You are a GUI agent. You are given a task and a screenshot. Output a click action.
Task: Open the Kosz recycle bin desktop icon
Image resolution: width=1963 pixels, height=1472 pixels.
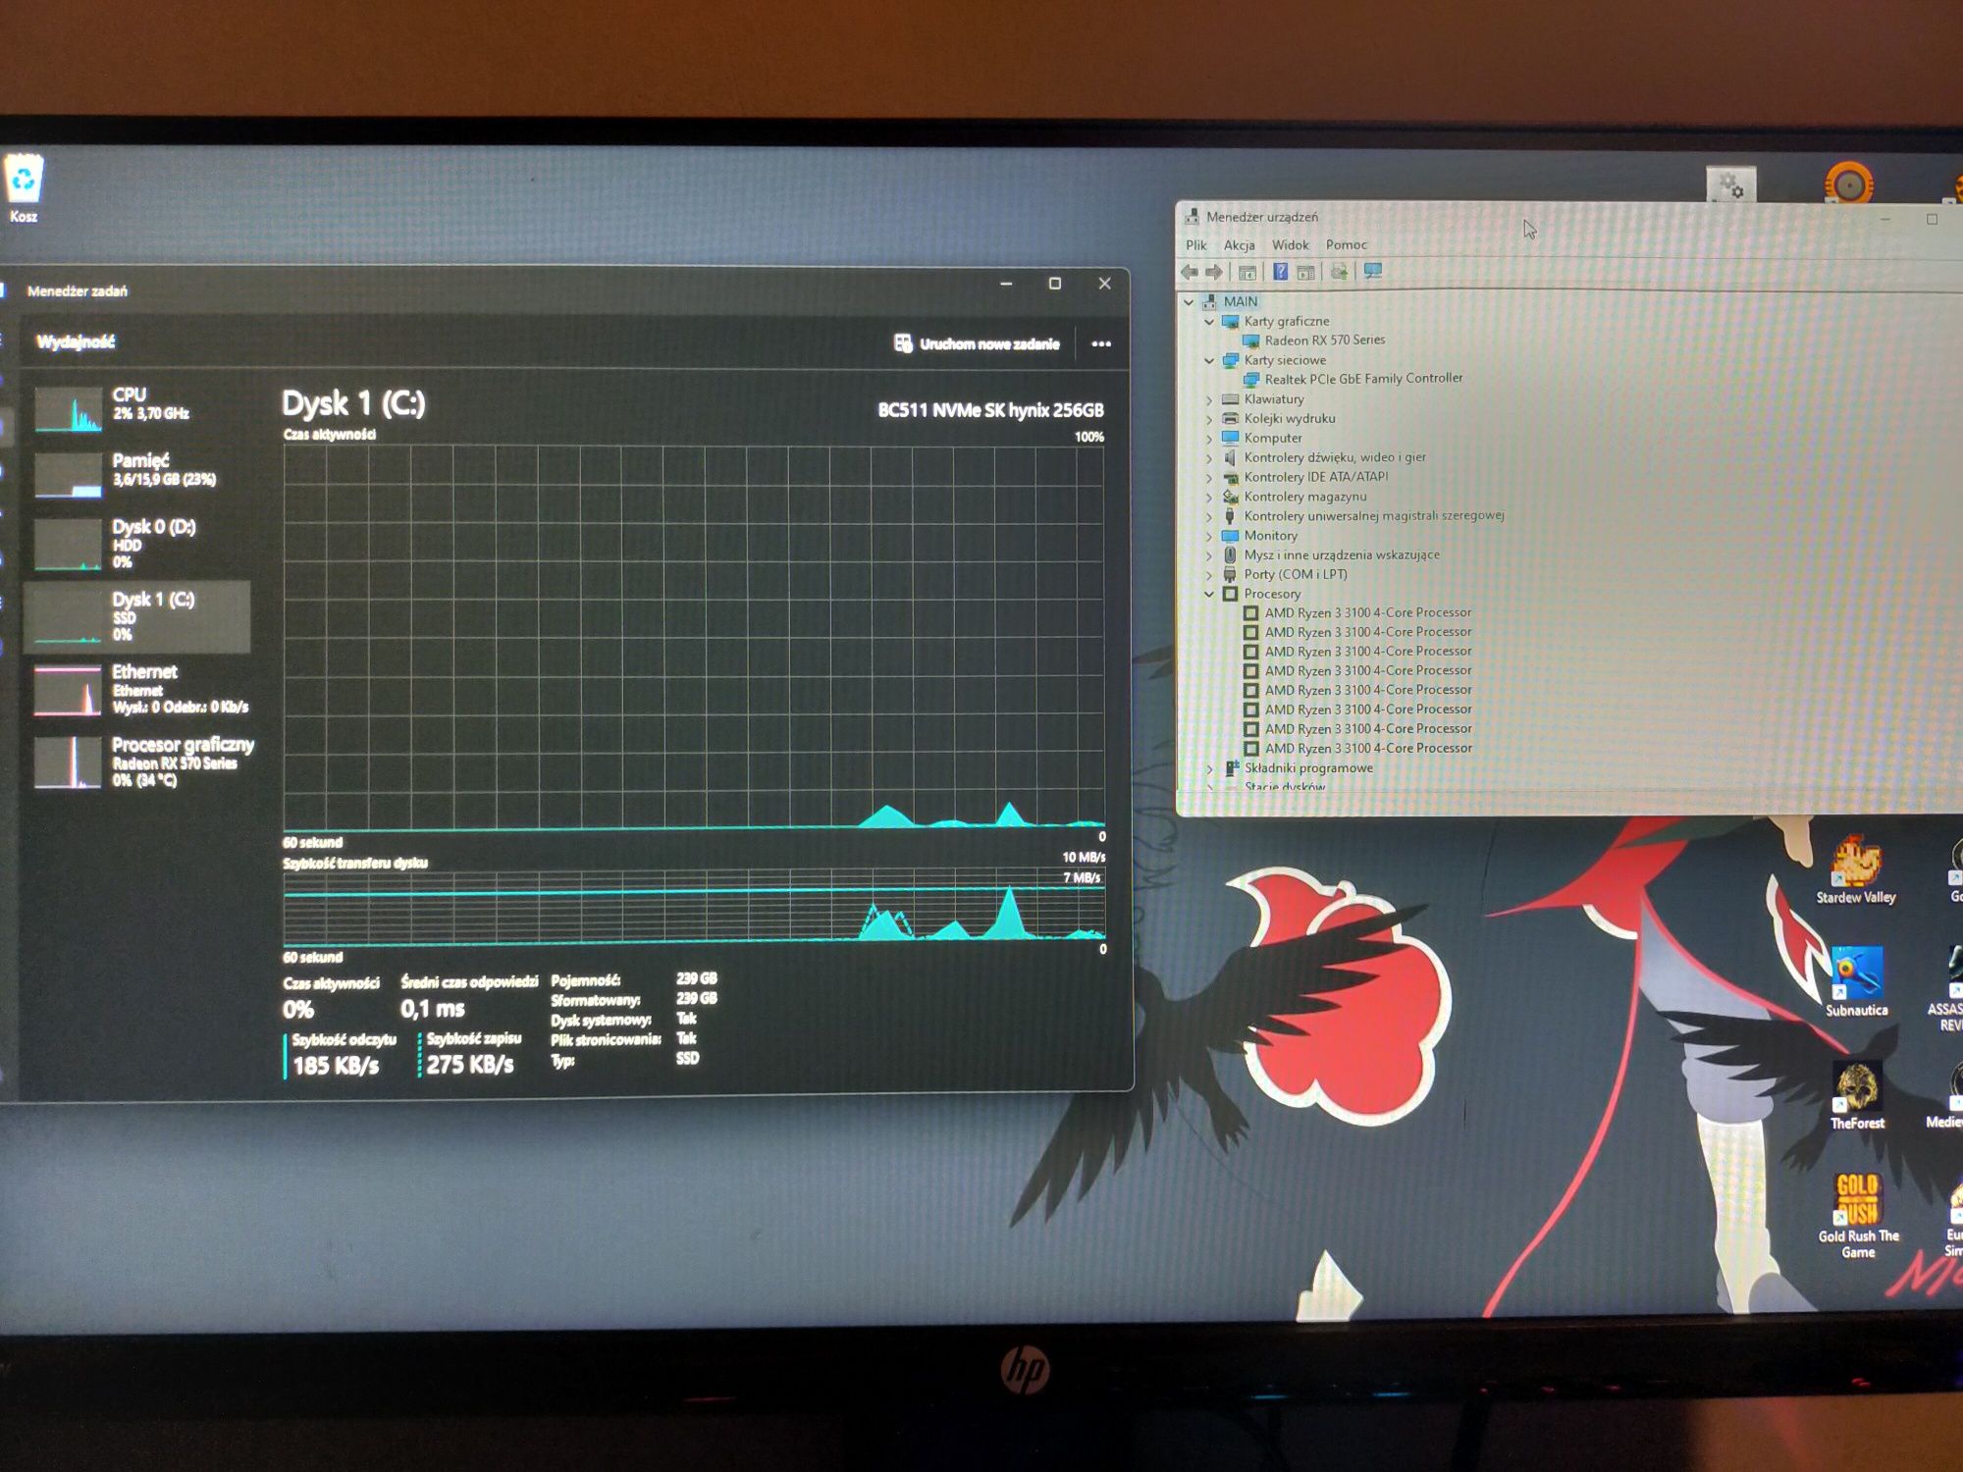click(x=24, y=188)
